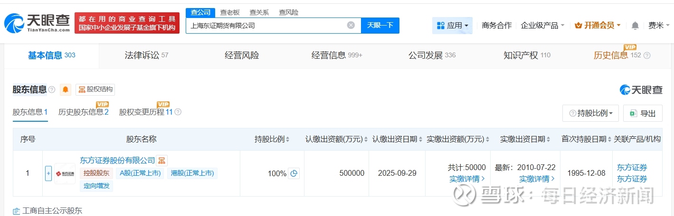Open the 持股比例 filter dropdown

click(590, 113)
